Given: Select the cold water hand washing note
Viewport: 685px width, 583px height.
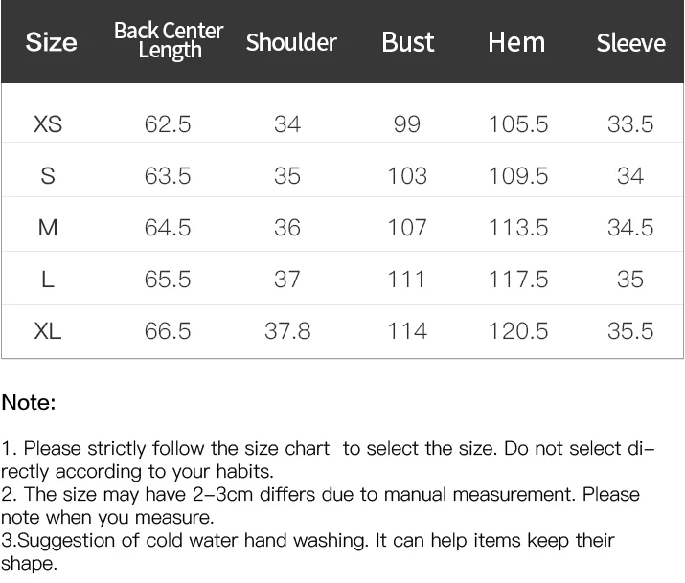Looking at the screenshot, I should [x=308, y=551].
